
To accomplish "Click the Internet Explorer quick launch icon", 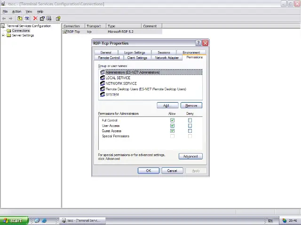I will [44, 220].
